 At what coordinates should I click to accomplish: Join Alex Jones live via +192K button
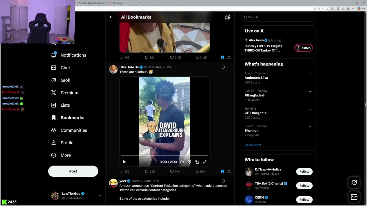point(303,48)
